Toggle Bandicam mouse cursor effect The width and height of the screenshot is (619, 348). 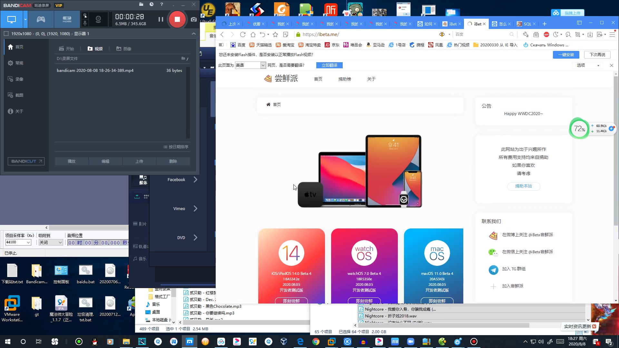click(x=85, y=15)
